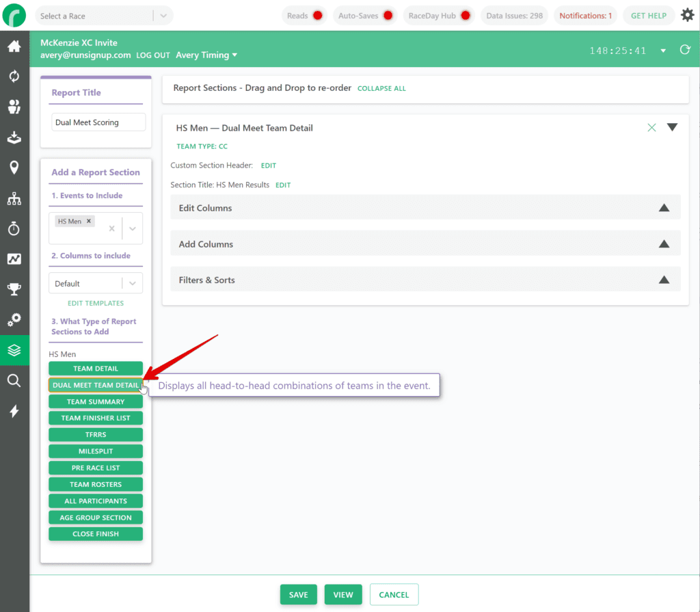Click the LOG OUT link
The width and height of the screenshot is (700, 612).
(x=152, y=55)
